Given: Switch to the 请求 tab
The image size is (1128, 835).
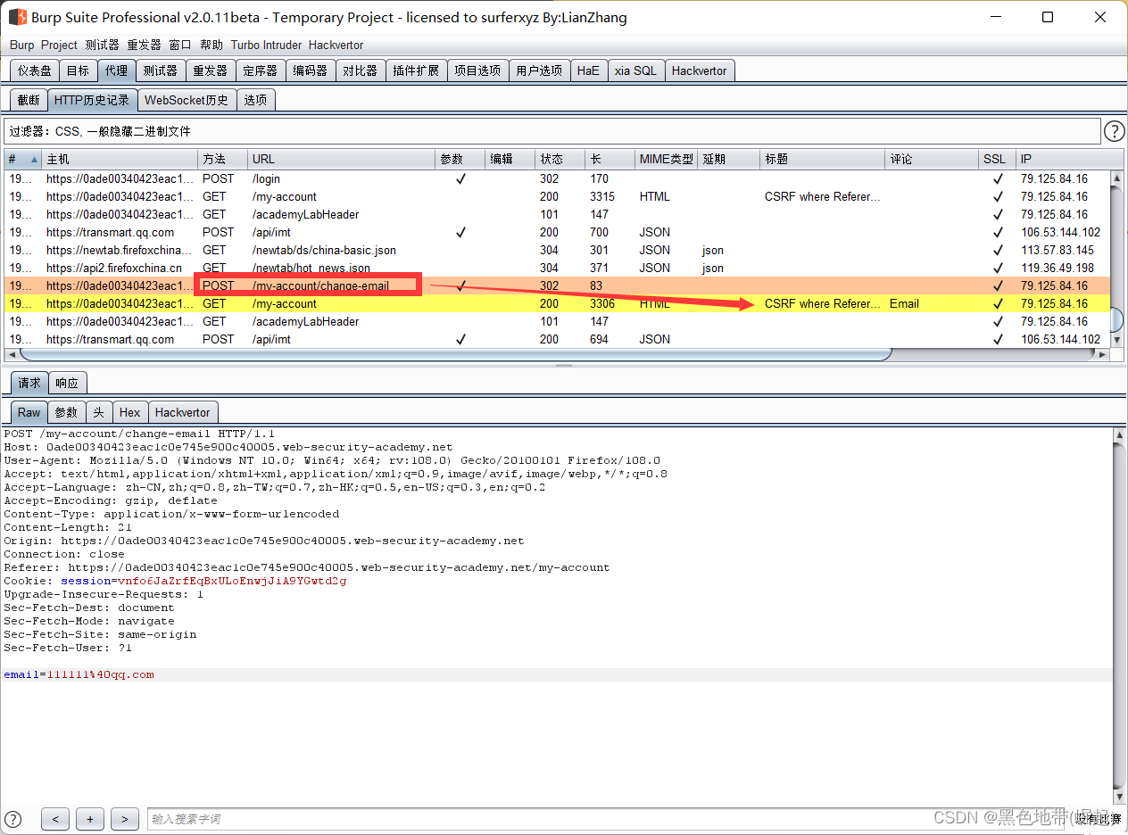Looking at the screenshot, I should click(29, 383).
